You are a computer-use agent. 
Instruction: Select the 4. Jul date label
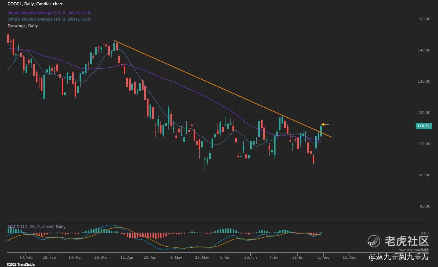[x=274, y=257]
